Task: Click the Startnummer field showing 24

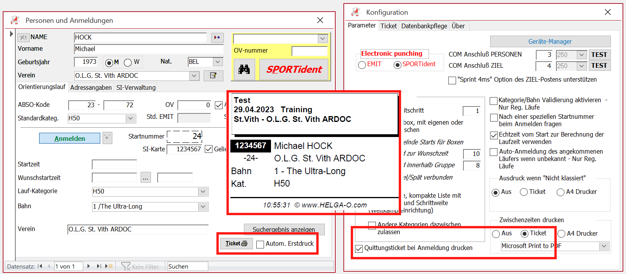Action: coord(184,136)
